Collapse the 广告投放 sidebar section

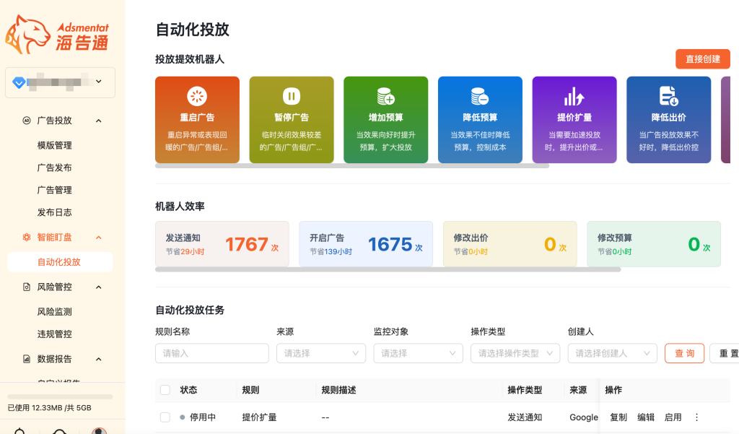coord(99,121)
